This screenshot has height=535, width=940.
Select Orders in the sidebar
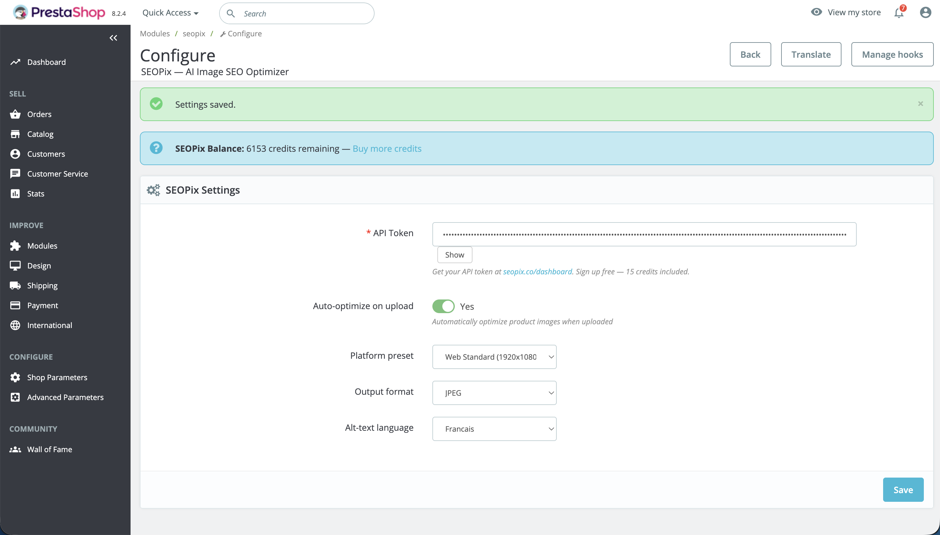click(x=39, y=114)
